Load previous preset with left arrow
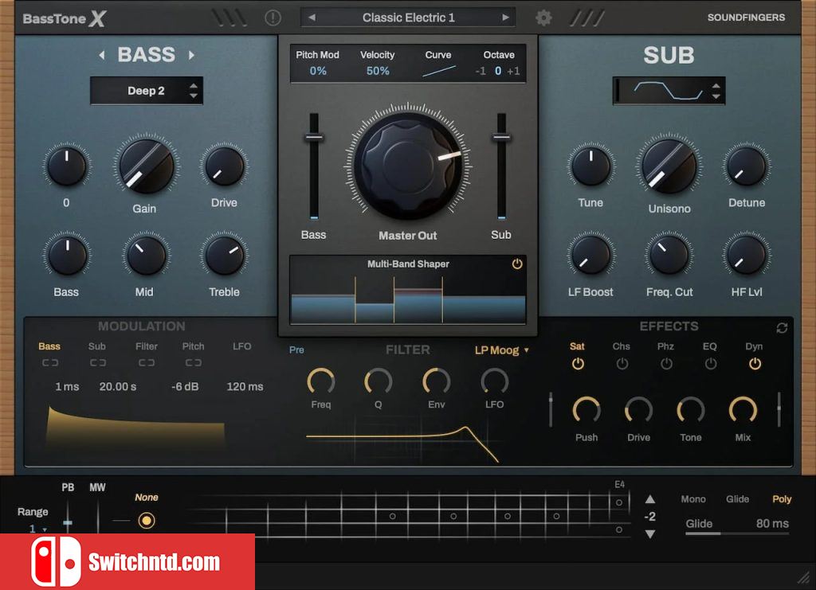The height and width of the screenshot is (590, 816). (312, 18)
